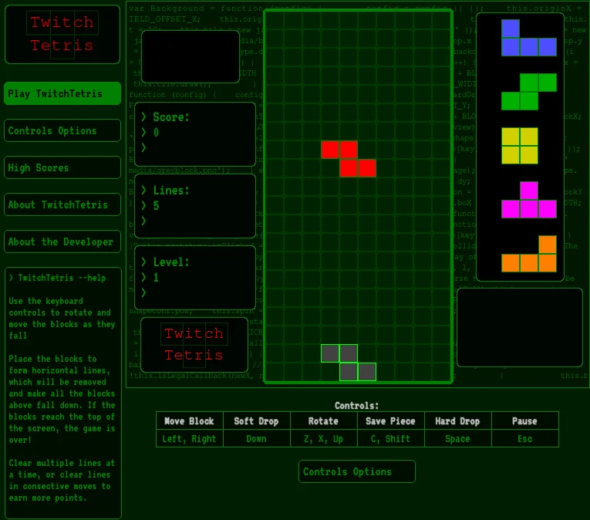Go to the High Scores page
The height and width of the screenshot is (520, 590).
point(62,167)
